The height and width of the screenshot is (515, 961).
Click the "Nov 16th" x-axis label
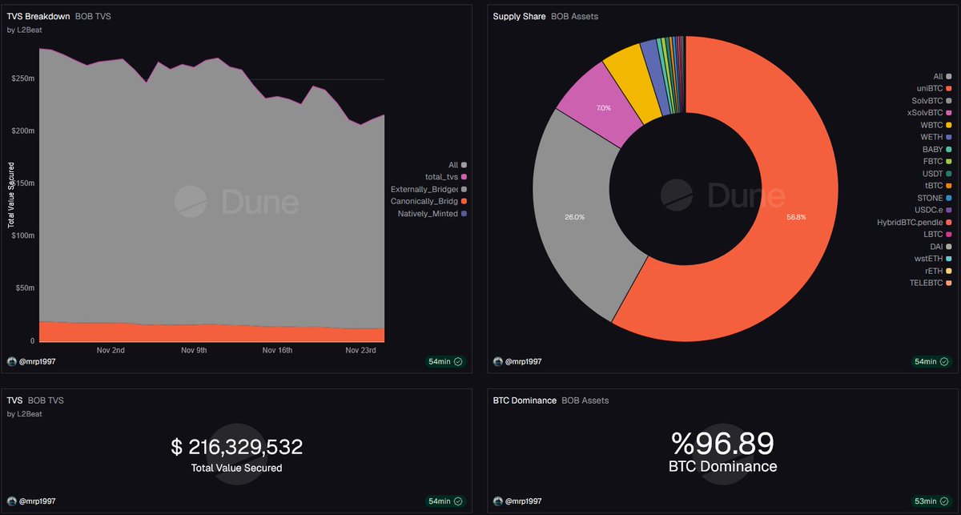278,350
